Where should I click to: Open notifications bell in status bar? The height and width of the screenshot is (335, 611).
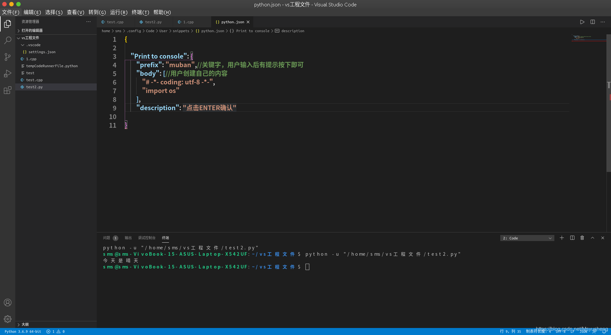[x=604, y=331]
